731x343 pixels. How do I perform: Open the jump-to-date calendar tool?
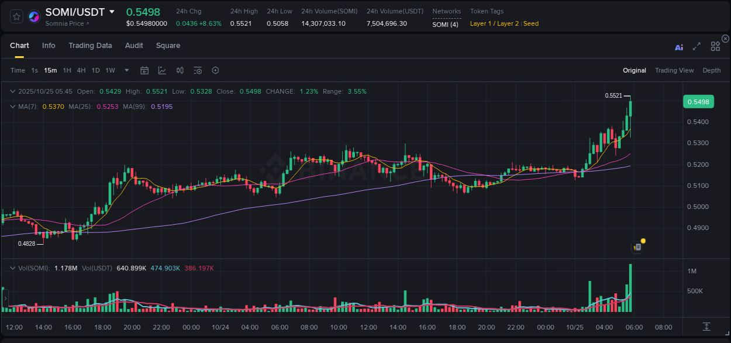click(144, 70)
